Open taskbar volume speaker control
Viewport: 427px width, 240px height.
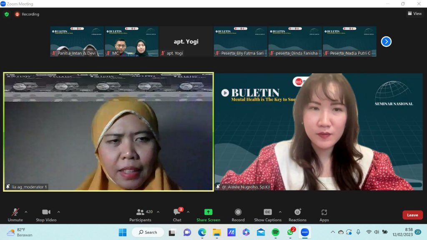coord(377,232)
